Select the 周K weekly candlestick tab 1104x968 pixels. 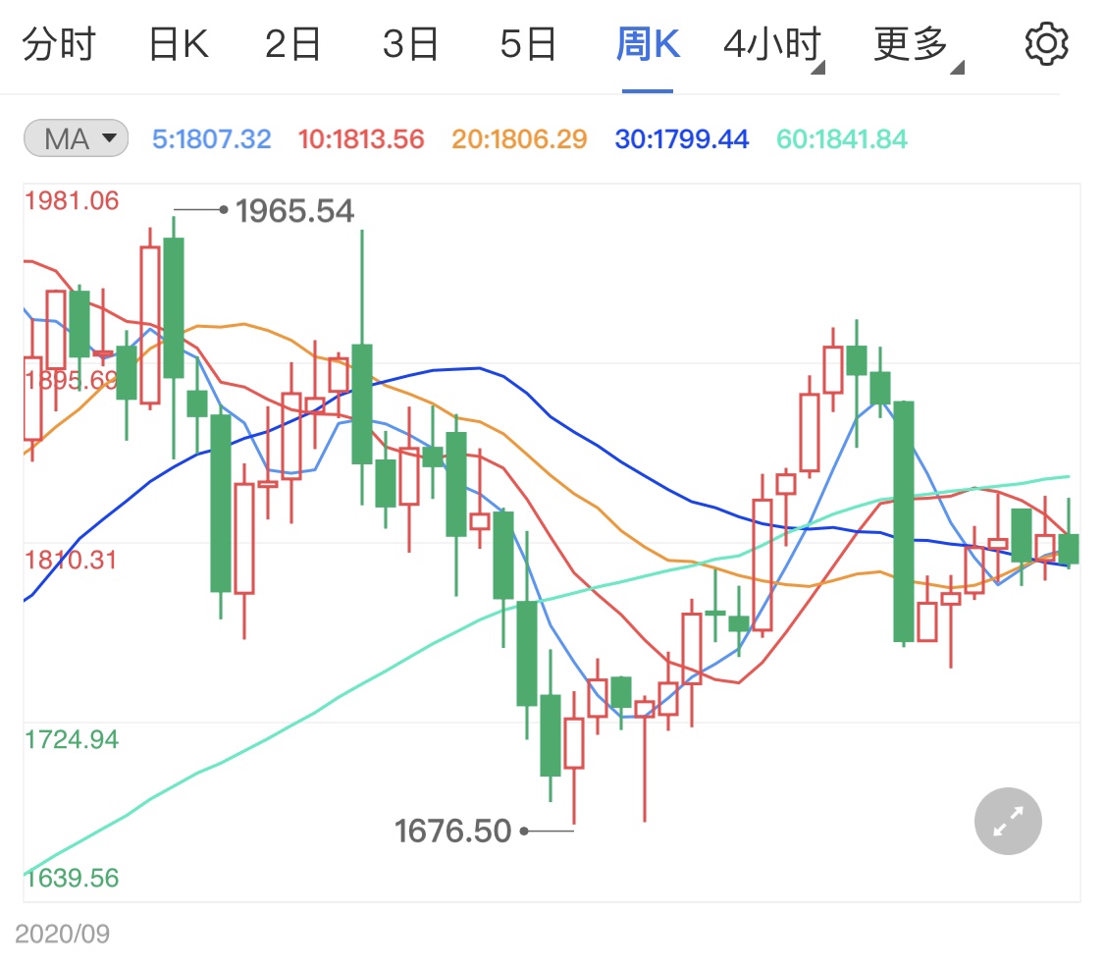648,43
